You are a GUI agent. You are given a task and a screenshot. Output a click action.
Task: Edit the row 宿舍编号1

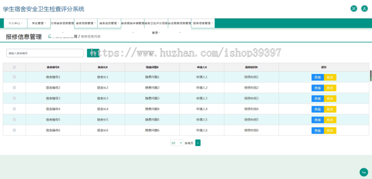coord(330,77)
